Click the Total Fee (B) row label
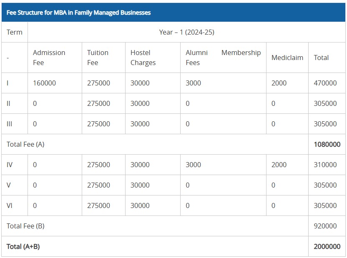Viewport: 347px width, 258px height. (x=25, y=226)
